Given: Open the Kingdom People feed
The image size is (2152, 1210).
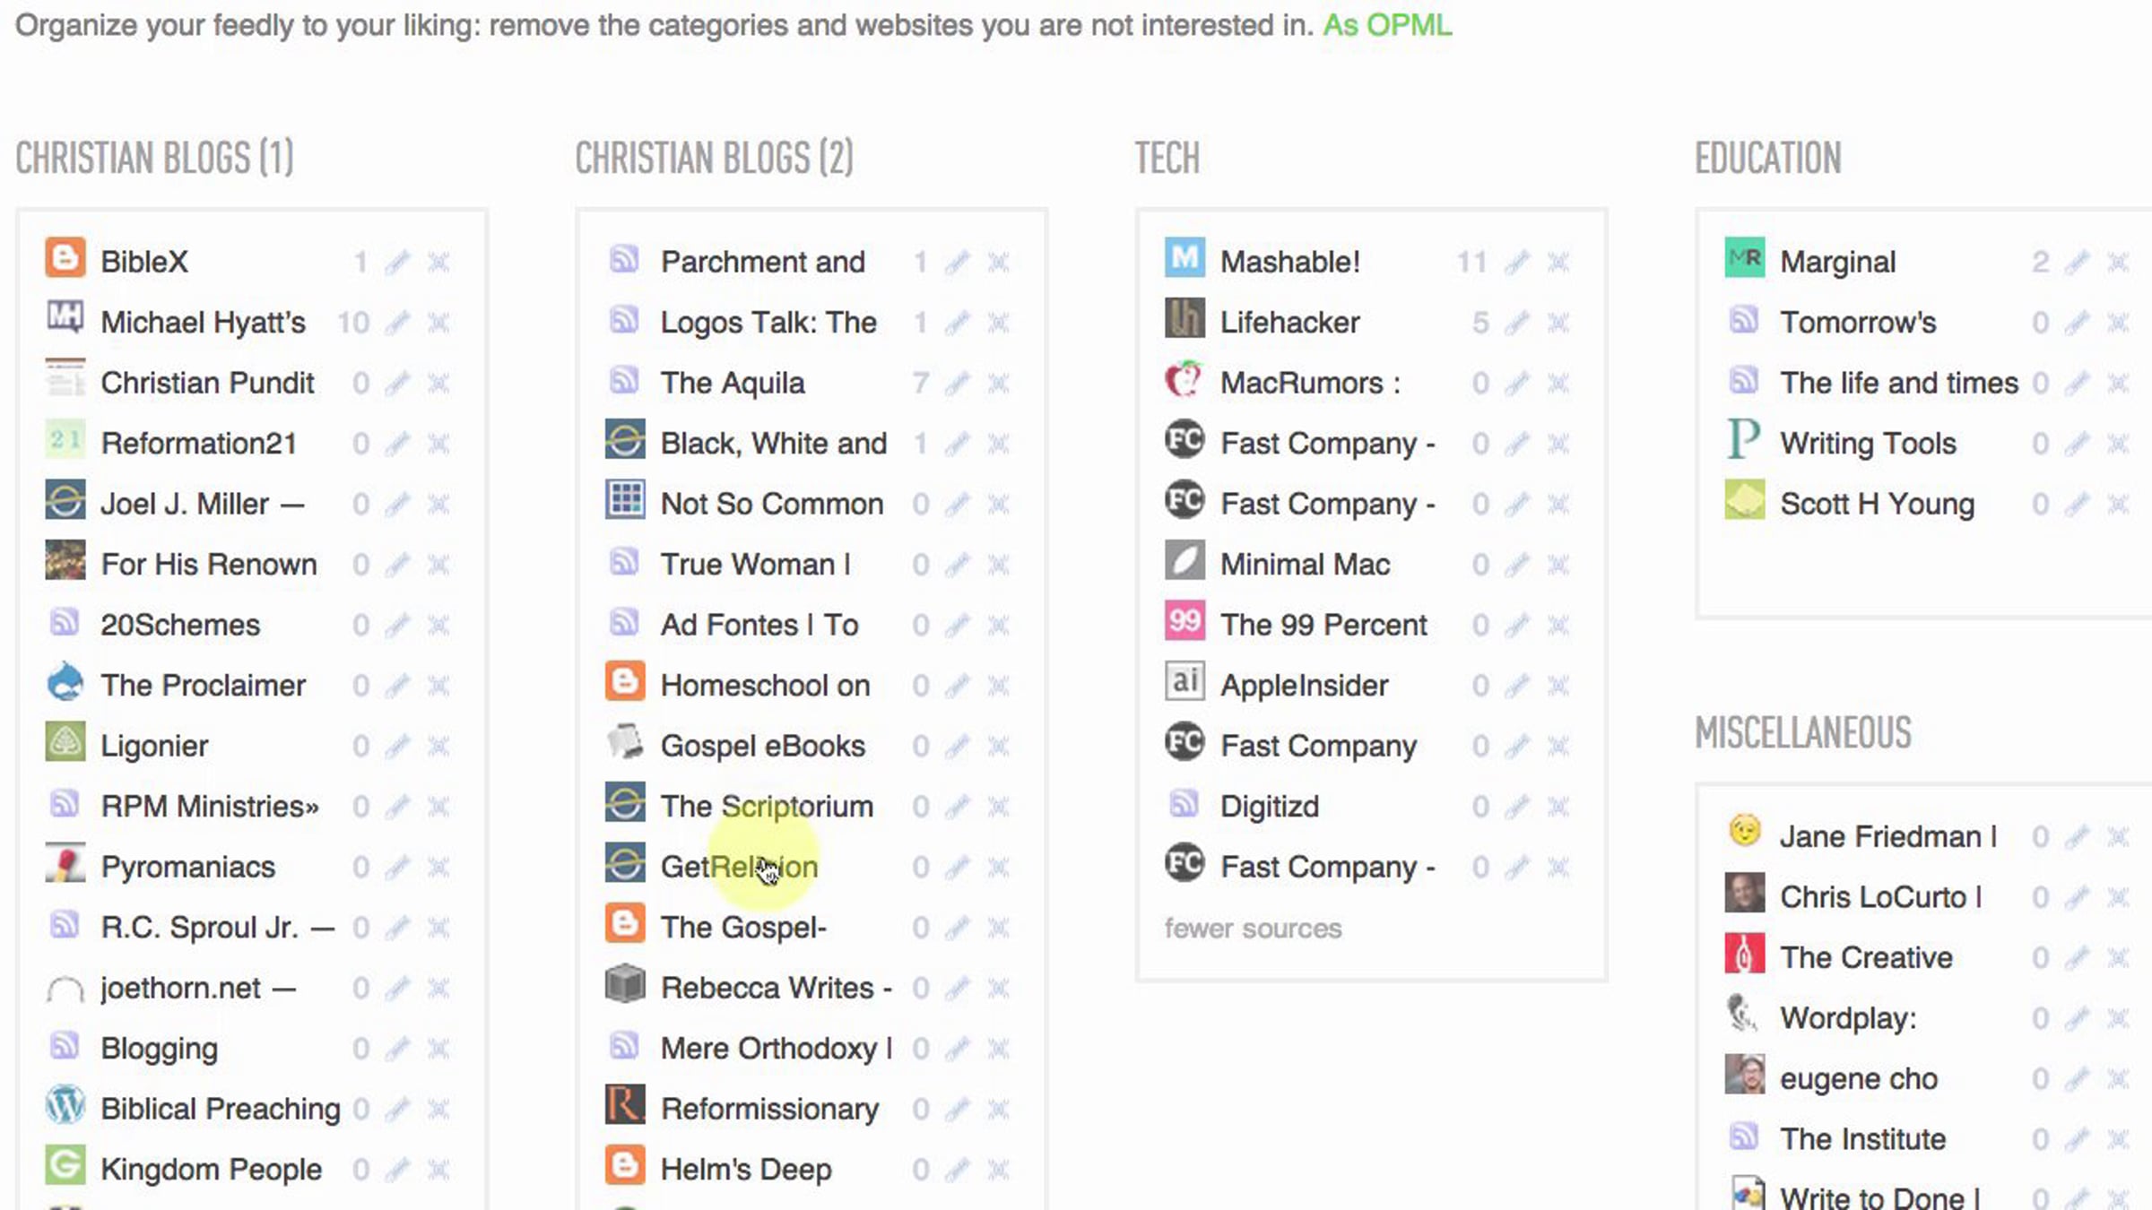Looking at the screenshot, I should (x=211, y=1169).
